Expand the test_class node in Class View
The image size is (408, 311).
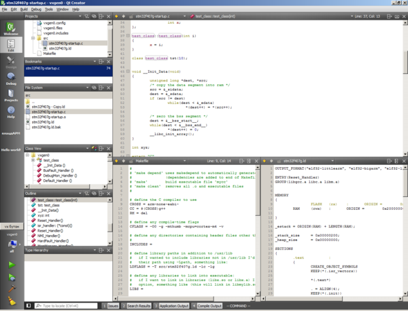33,160
